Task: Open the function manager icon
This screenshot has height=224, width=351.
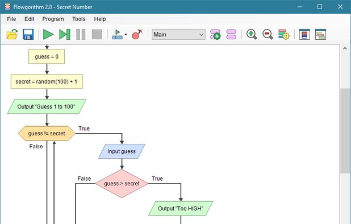Action: coord(231,35)
